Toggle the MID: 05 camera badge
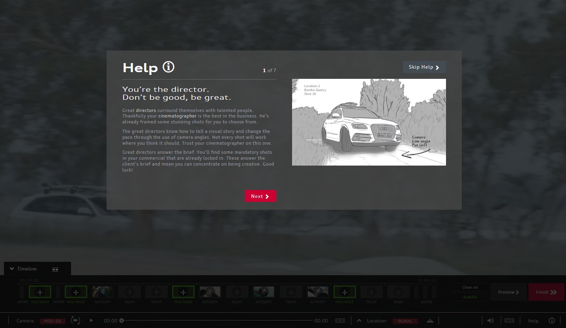This screenshot has height=328, width=566. pos(52,321)
